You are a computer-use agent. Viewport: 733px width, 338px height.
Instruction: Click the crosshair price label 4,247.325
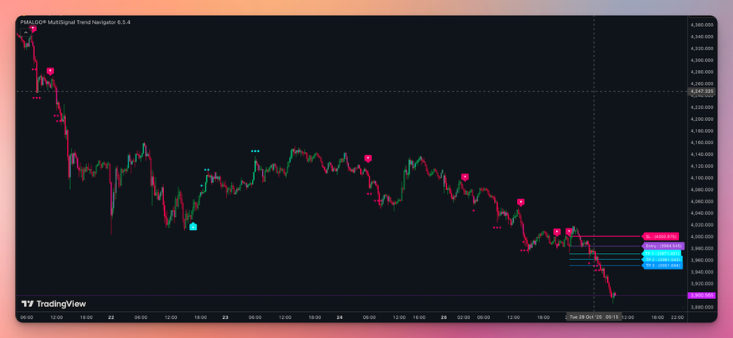pos(702,91)
